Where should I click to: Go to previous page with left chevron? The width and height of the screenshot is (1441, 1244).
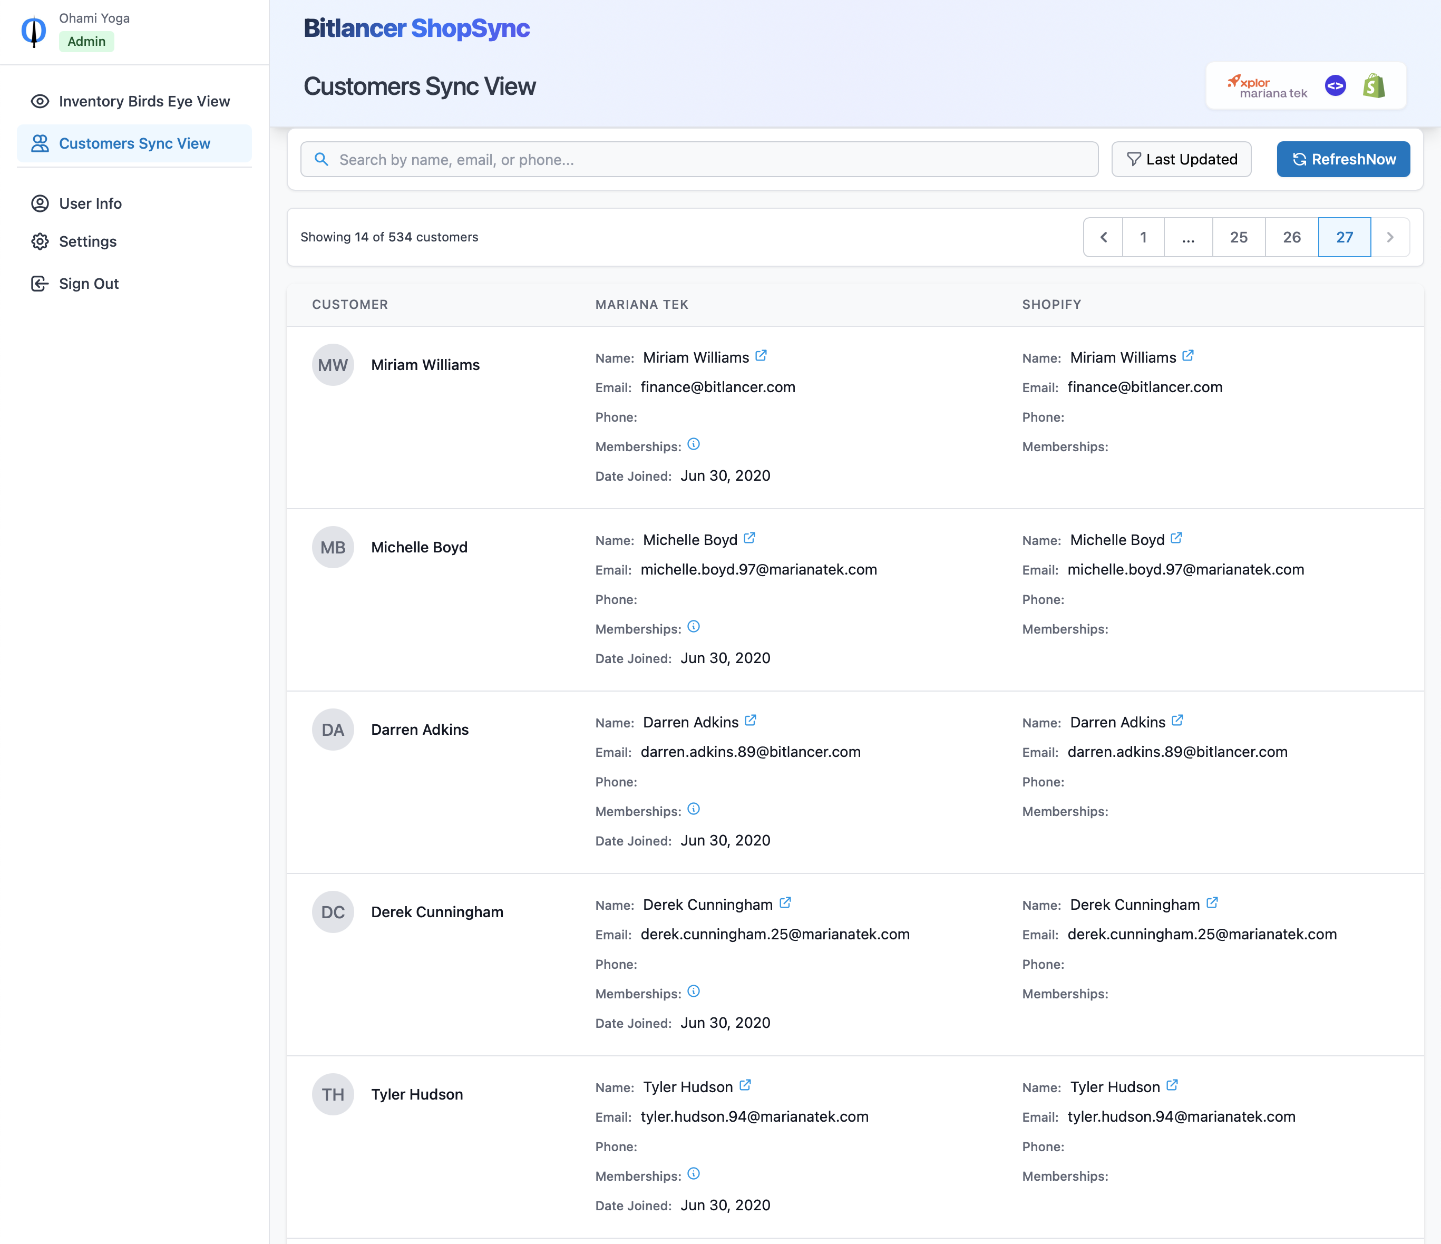pos(1103,237)
